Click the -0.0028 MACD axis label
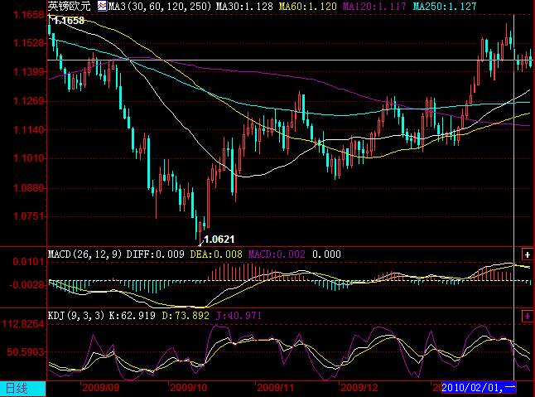The image size is (535, 397). [27, 284]
